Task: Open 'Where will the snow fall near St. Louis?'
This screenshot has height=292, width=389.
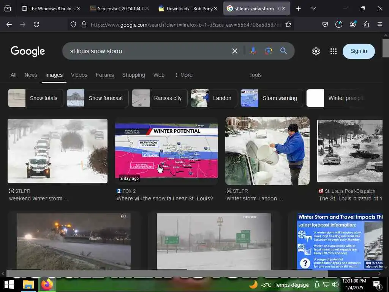Action: (x=165, y=198)
